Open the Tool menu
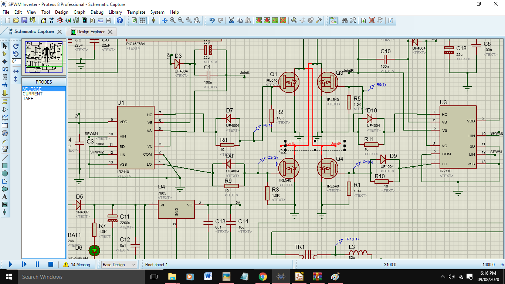 pyautogui.click(x=45, y=12)
